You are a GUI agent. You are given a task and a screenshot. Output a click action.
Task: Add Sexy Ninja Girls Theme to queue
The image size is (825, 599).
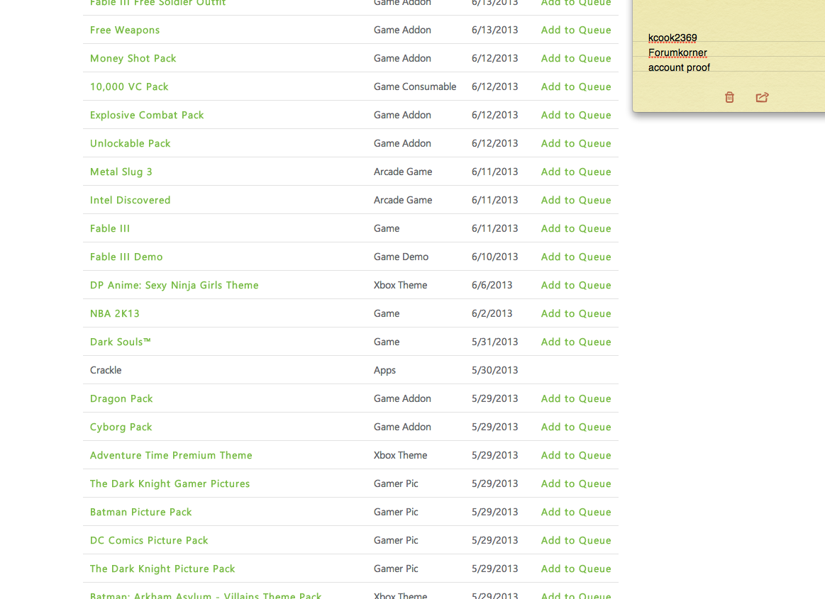click(x=576, y=286)
